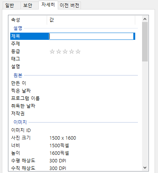Select the 수평 해상도 property label
The height and width of the screenshot is (173, 158).
23,160
